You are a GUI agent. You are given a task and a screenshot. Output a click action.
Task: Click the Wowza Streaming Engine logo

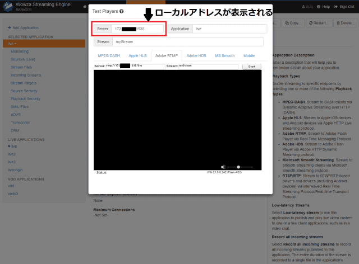tap(8, 6)
